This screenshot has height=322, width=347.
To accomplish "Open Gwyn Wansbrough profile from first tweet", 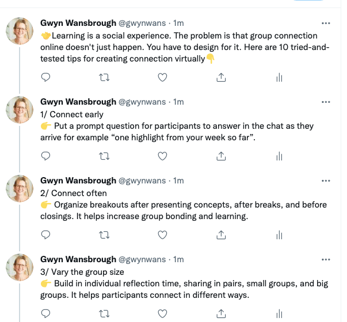I will pyautogui.click(x=78, y=23).
